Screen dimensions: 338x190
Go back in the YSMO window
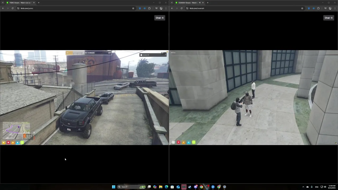[3, 8]
